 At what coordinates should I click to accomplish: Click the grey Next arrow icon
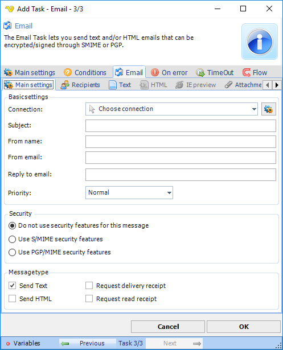tap(197, 344)
